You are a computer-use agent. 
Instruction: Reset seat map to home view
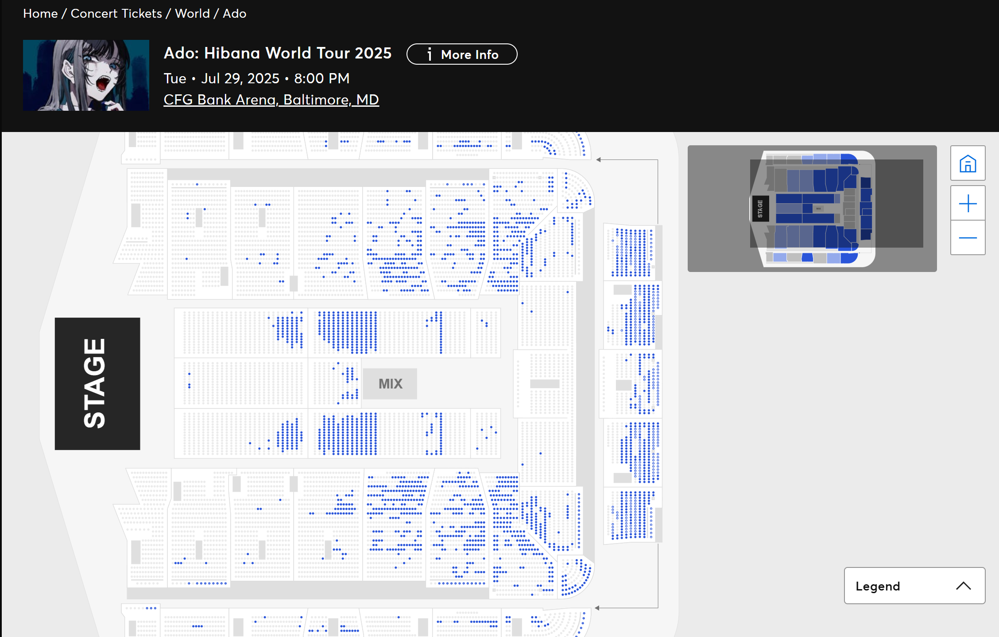(x=968, y=163)
